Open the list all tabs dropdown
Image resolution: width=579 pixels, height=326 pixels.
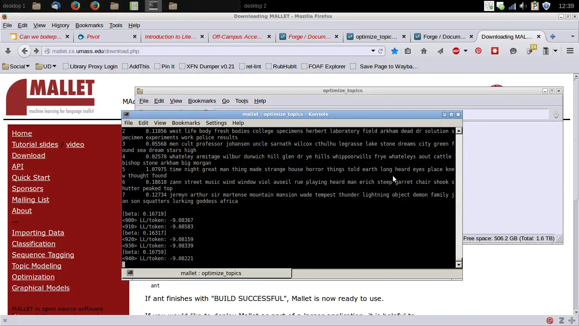pos(573,37)
